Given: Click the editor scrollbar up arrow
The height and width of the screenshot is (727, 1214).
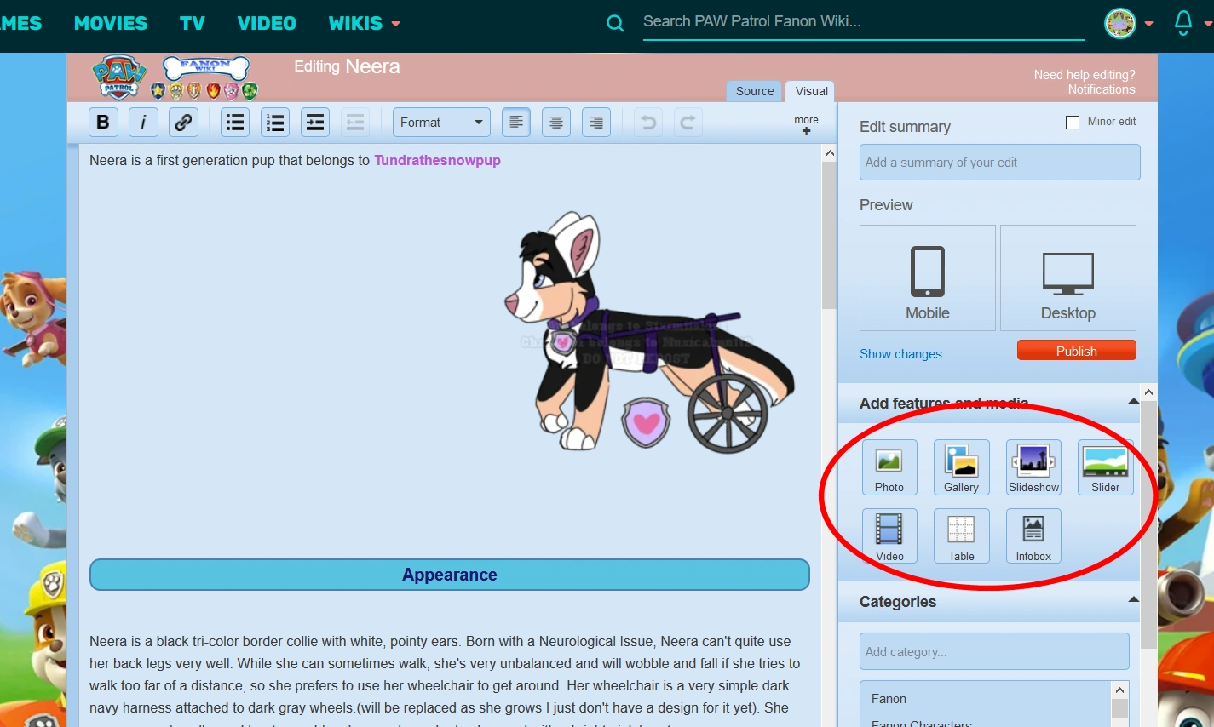Looking at the screenshot, I should pos(829,153).
